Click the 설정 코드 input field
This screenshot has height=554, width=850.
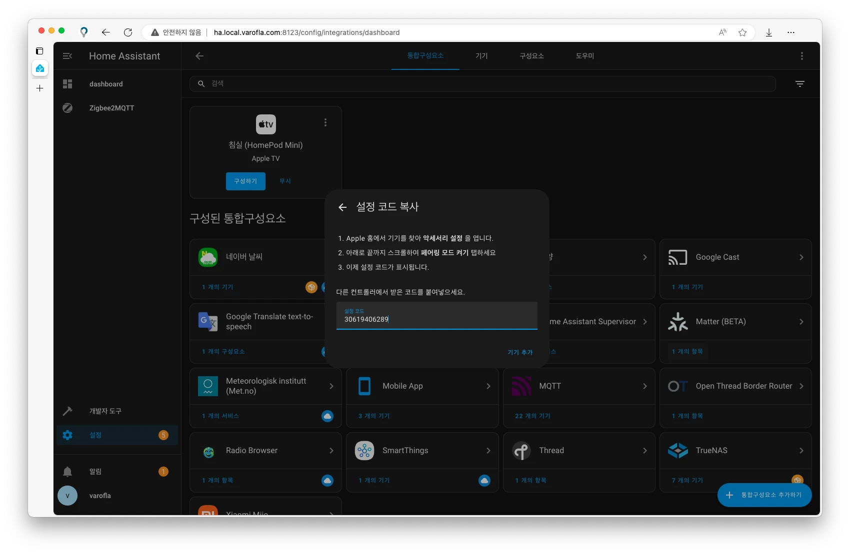[436, 318]
